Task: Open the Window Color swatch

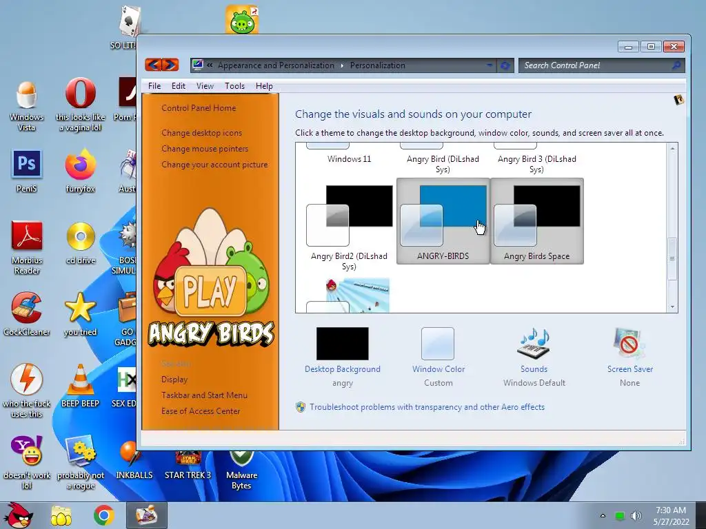Action: point(438,344)
